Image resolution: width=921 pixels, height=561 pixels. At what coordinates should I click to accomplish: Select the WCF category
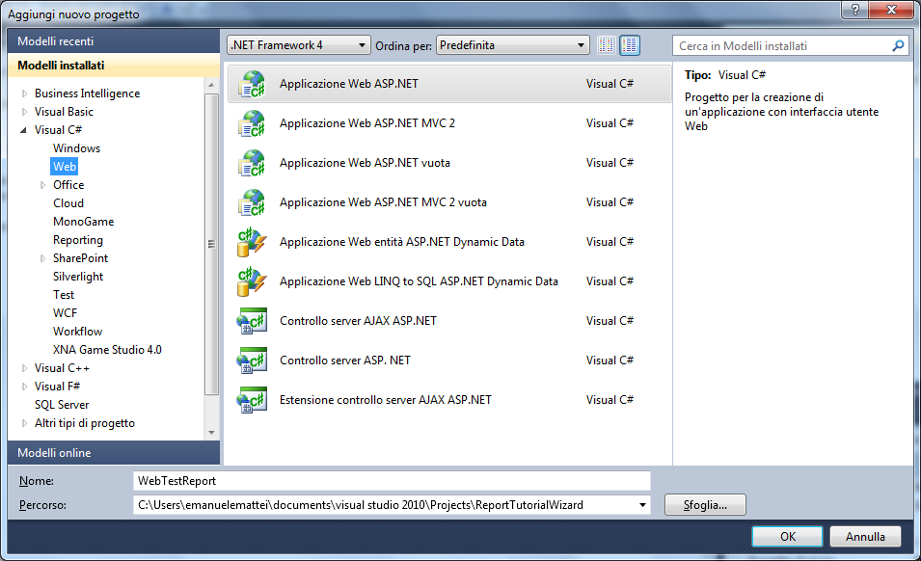[x=65, y=313]
